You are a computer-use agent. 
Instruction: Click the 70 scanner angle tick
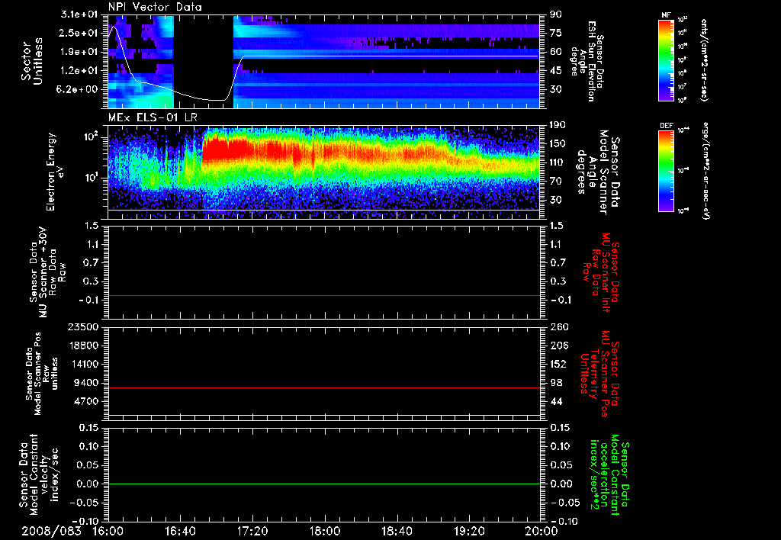click(x=556, y=182)
